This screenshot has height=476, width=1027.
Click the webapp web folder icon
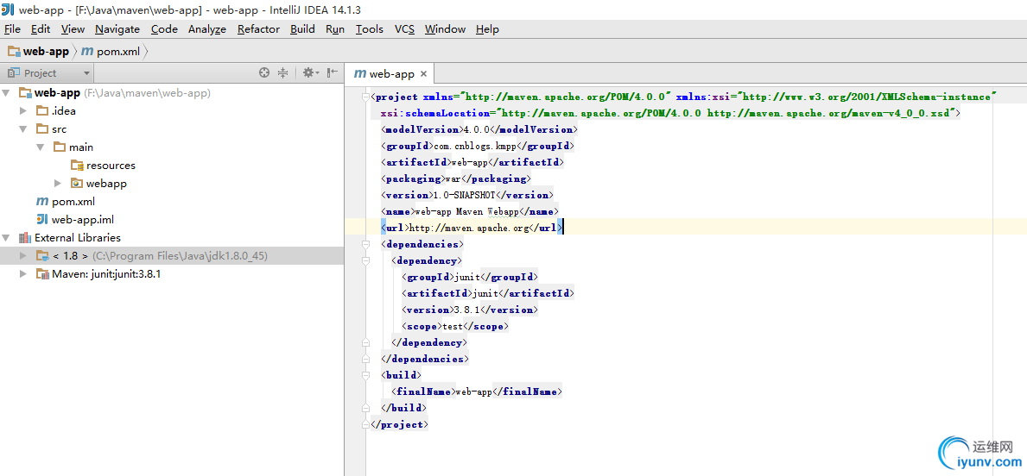(x=77, y=183)
